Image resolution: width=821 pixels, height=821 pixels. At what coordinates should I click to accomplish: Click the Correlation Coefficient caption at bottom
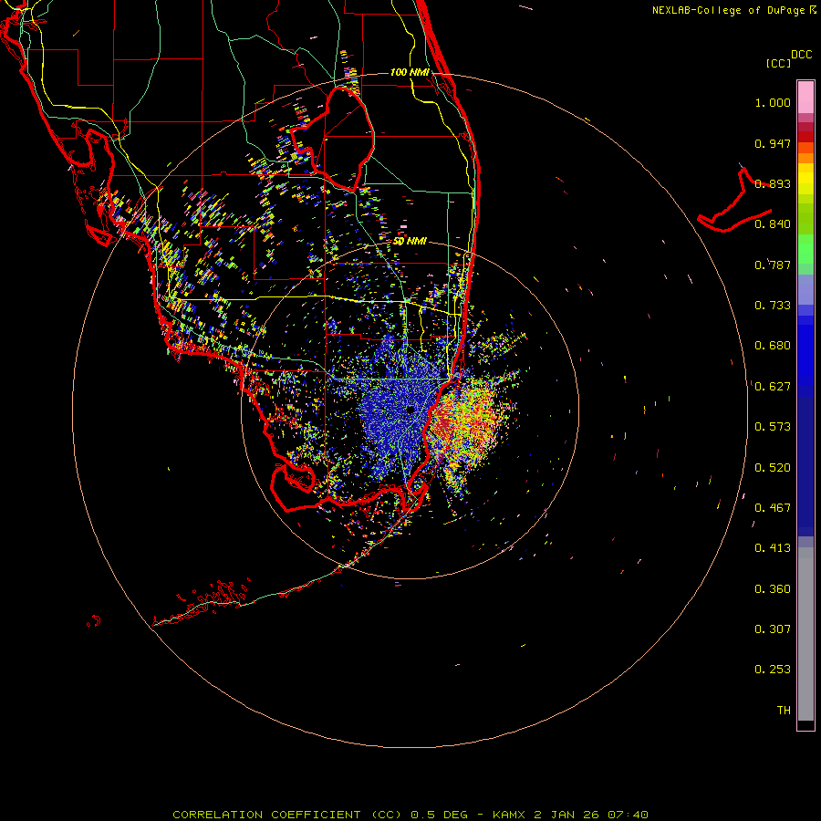(x=411, y=815)
